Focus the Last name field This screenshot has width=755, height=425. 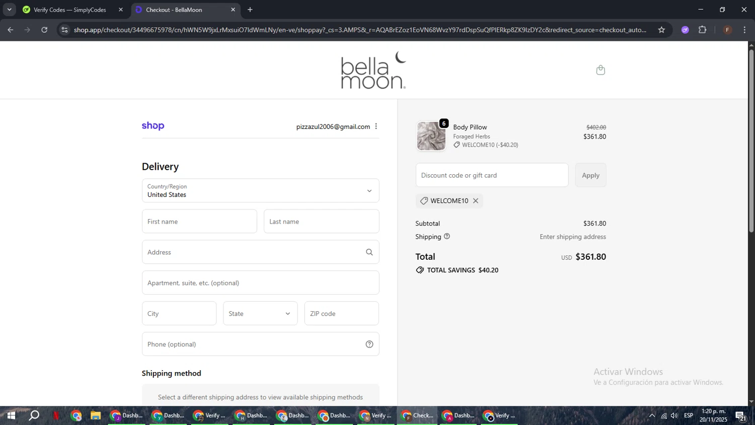point(321,222)
